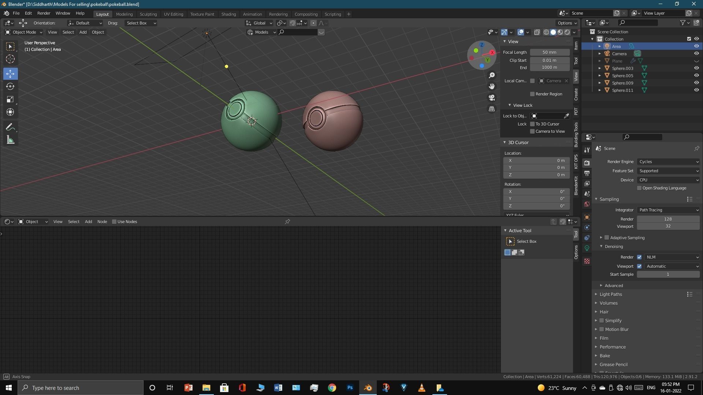Switch to wireframe viewport shading
The image size is (703, 395).
point(546,32)
